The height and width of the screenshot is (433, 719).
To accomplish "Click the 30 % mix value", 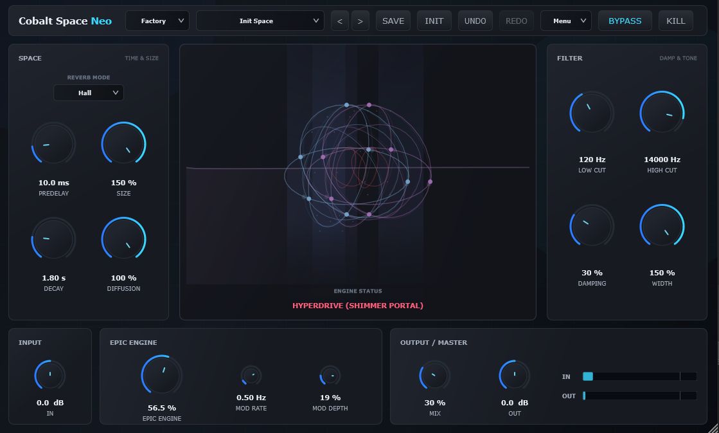I will (435, 403).
